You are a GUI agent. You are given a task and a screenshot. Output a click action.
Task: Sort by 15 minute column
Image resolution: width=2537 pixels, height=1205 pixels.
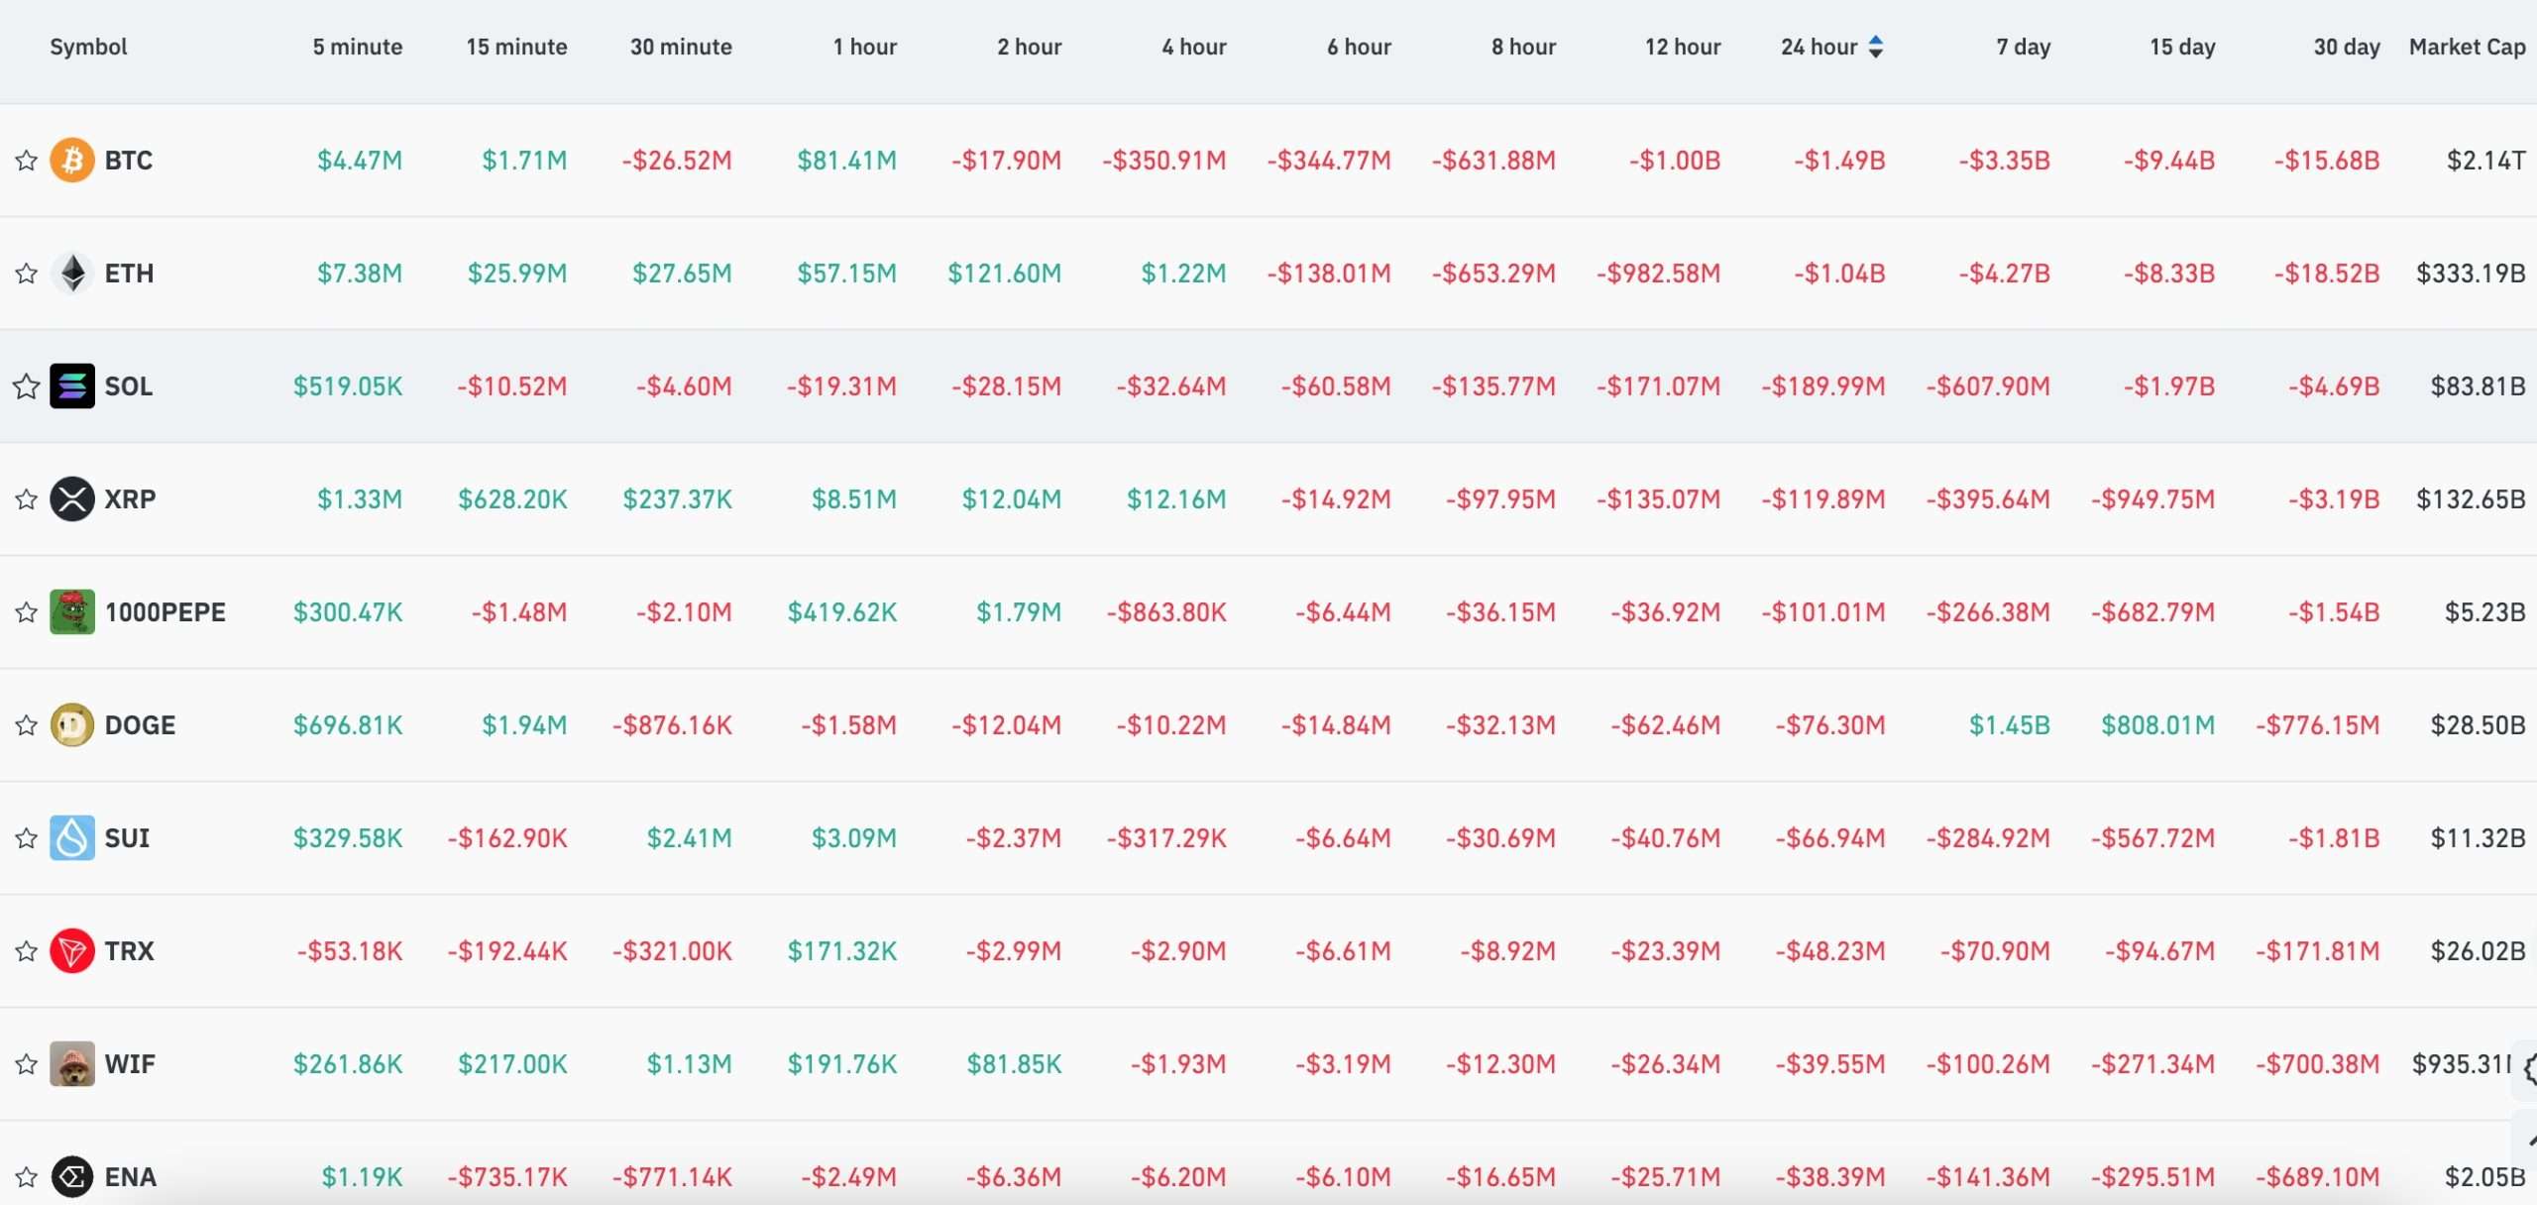[x=516, y=47]
